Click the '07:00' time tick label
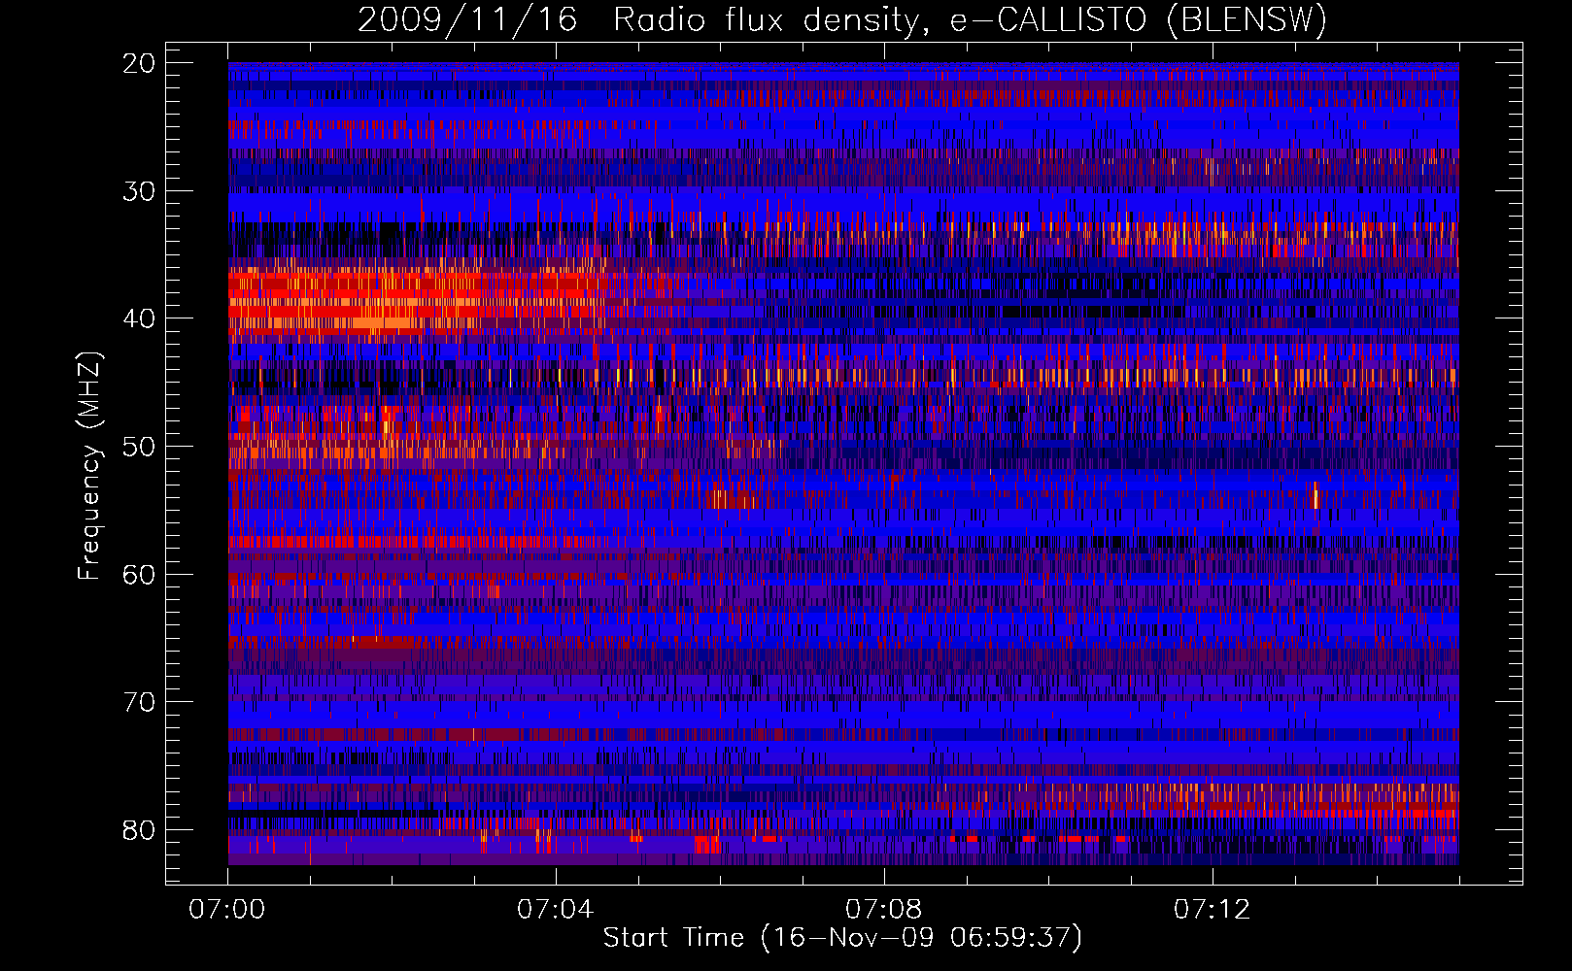Image resolution: width=1572 pixels, height=971 pixels. 227,910
